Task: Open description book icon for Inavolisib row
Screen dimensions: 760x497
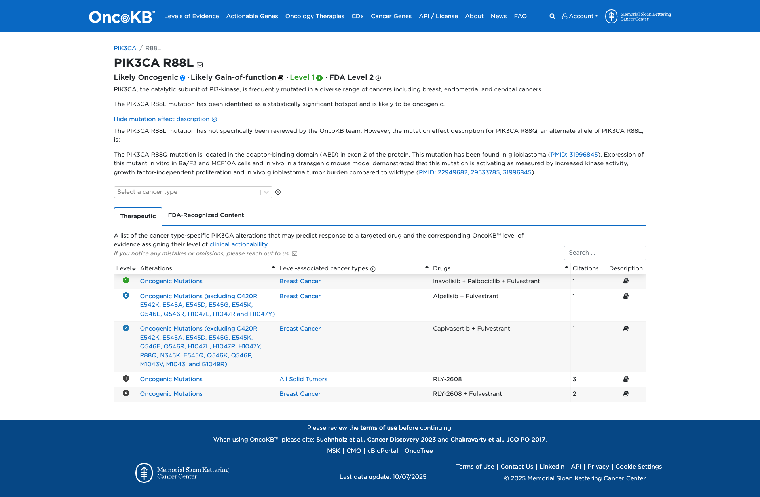Action: click(x=626, y=281)
